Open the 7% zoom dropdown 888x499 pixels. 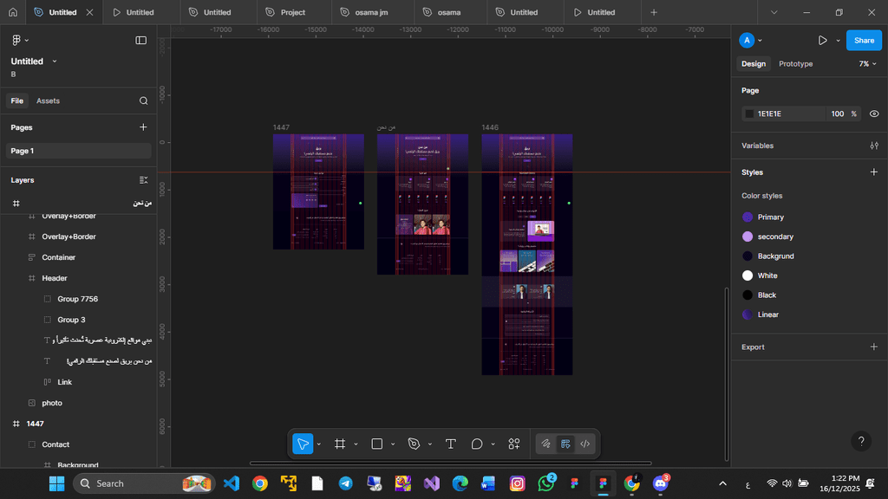click(867, 64)
